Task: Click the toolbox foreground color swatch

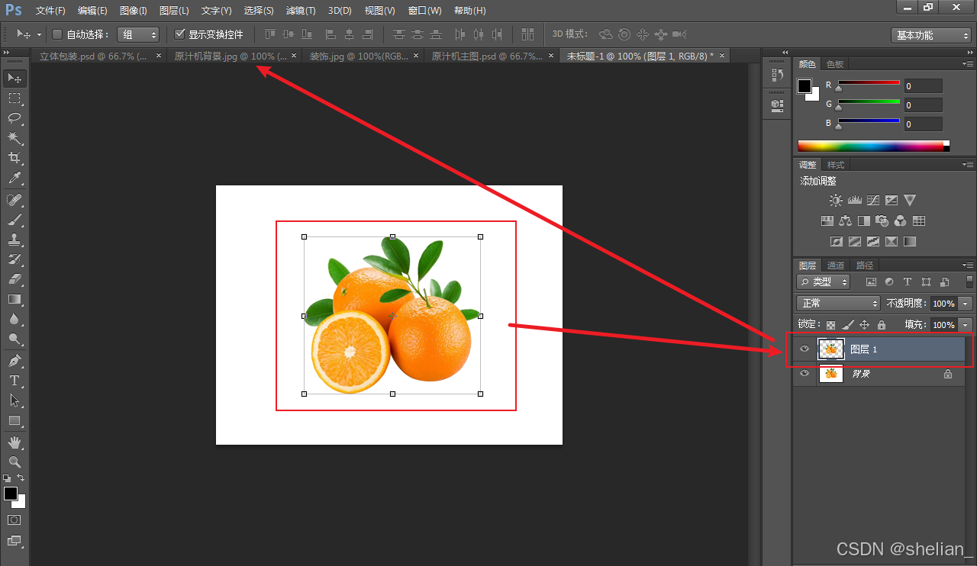Action: (11, 494)
